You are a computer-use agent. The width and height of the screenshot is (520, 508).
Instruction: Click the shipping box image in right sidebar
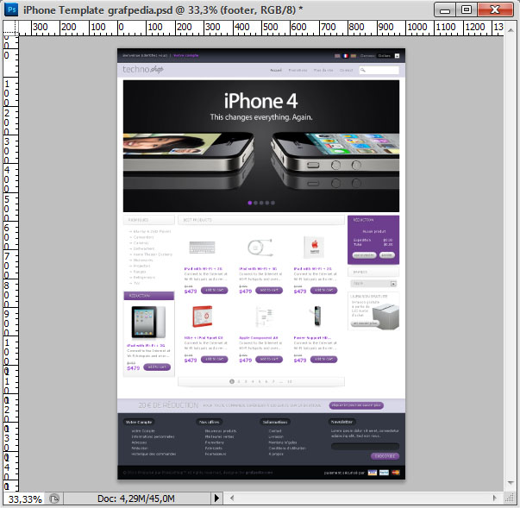pos(385,317)
